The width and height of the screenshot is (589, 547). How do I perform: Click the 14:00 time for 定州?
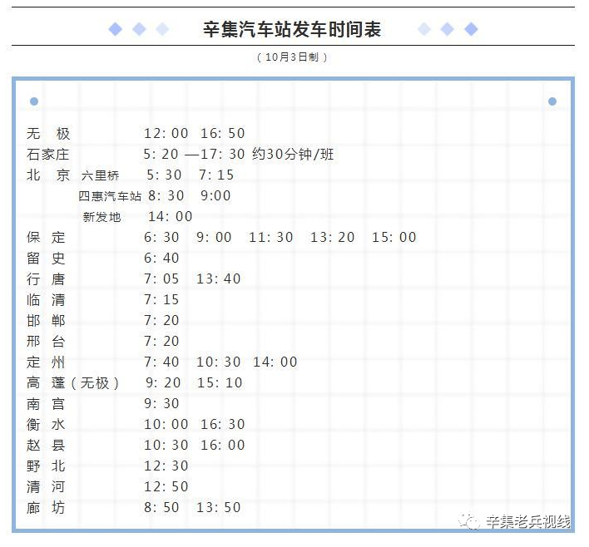tap(275, 362)
